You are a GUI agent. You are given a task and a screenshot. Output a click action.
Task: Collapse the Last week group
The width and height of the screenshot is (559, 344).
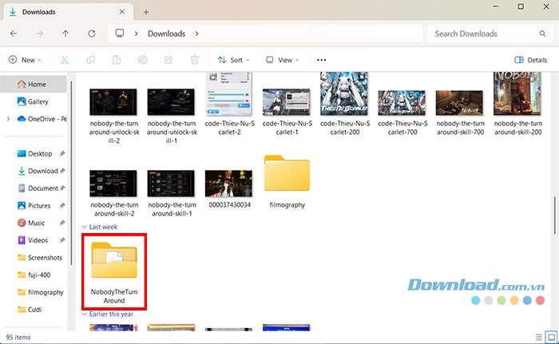[x=84, y=227]
